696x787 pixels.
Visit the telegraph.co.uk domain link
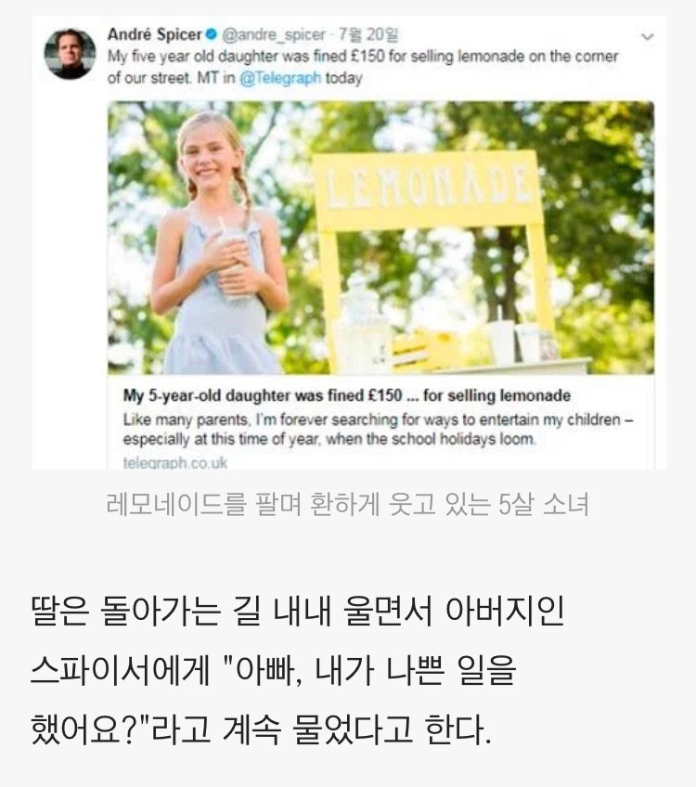[175, 462]
